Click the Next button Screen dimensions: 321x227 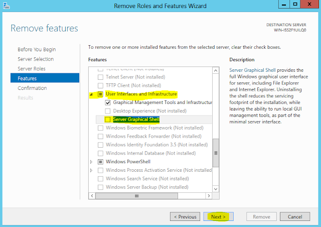218,216
